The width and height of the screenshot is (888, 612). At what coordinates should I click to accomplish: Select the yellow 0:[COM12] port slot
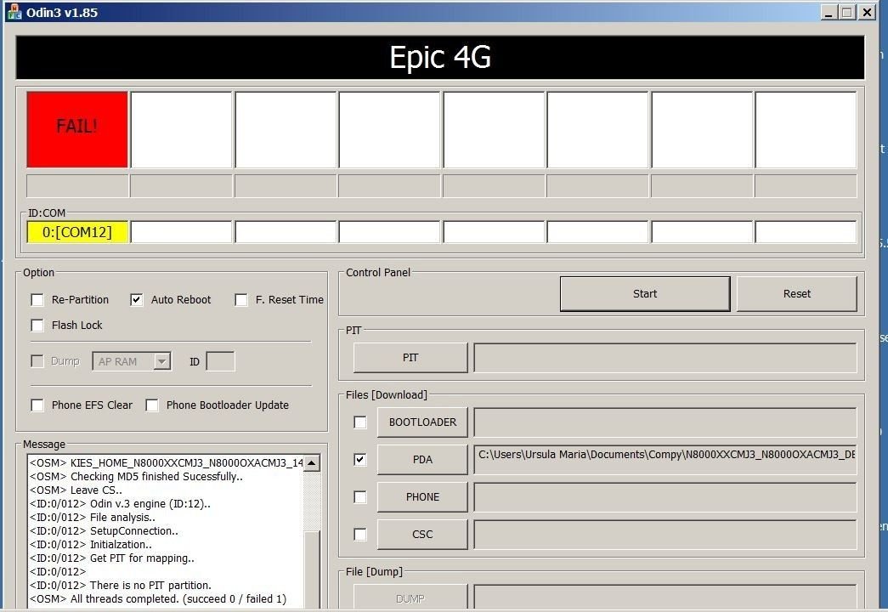coord(77,232)
